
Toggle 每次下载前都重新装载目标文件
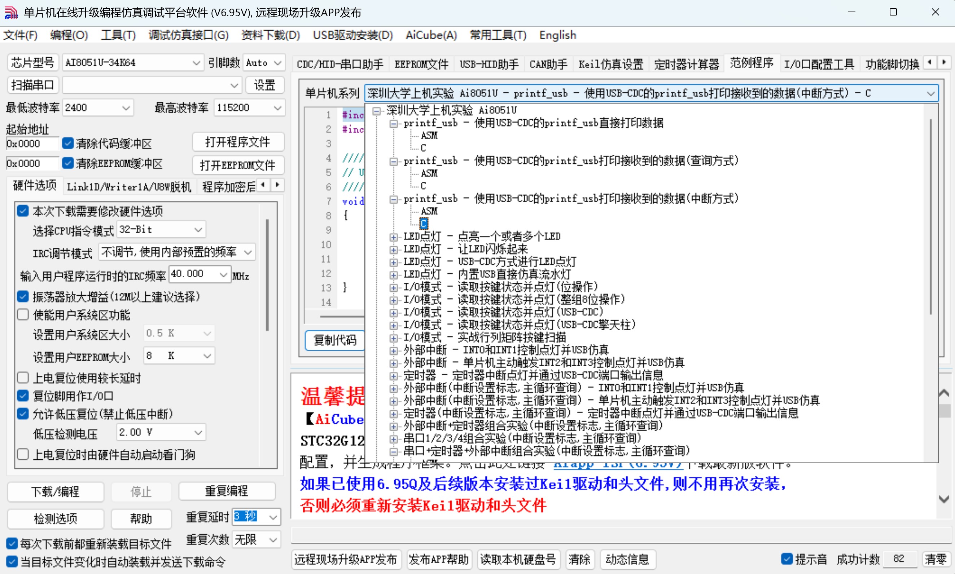12,543
